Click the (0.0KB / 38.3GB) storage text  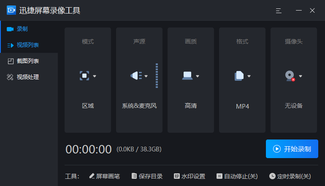pyautogui.click(x=139, y=149)
